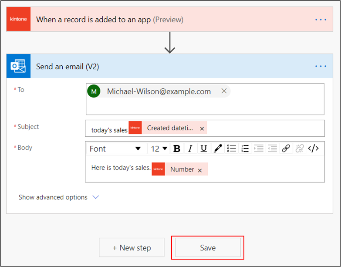341x267 pixels.
Task: Open the font size 12 dropdown
Action: click(159, 149)
